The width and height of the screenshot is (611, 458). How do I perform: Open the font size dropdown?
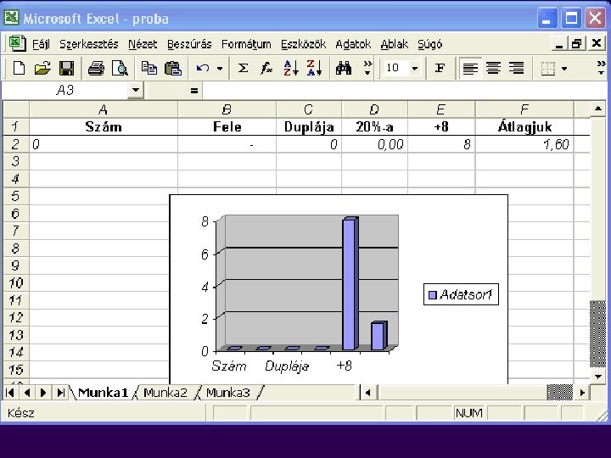[x=415, y=69]
